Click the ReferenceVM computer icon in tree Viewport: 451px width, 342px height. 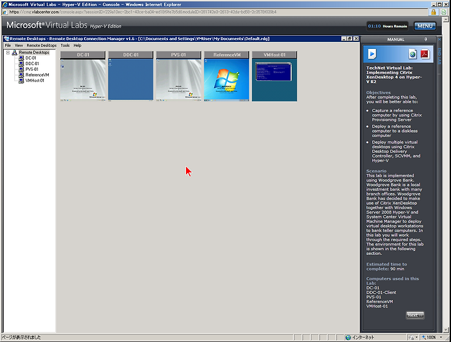21,75
